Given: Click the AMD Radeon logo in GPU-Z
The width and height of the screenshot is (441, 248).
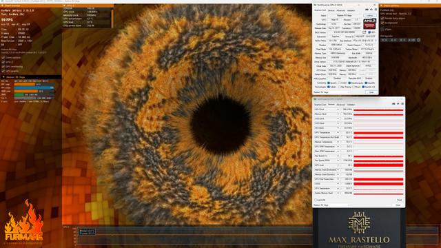Looking at the screenshot, I should 369,24.
